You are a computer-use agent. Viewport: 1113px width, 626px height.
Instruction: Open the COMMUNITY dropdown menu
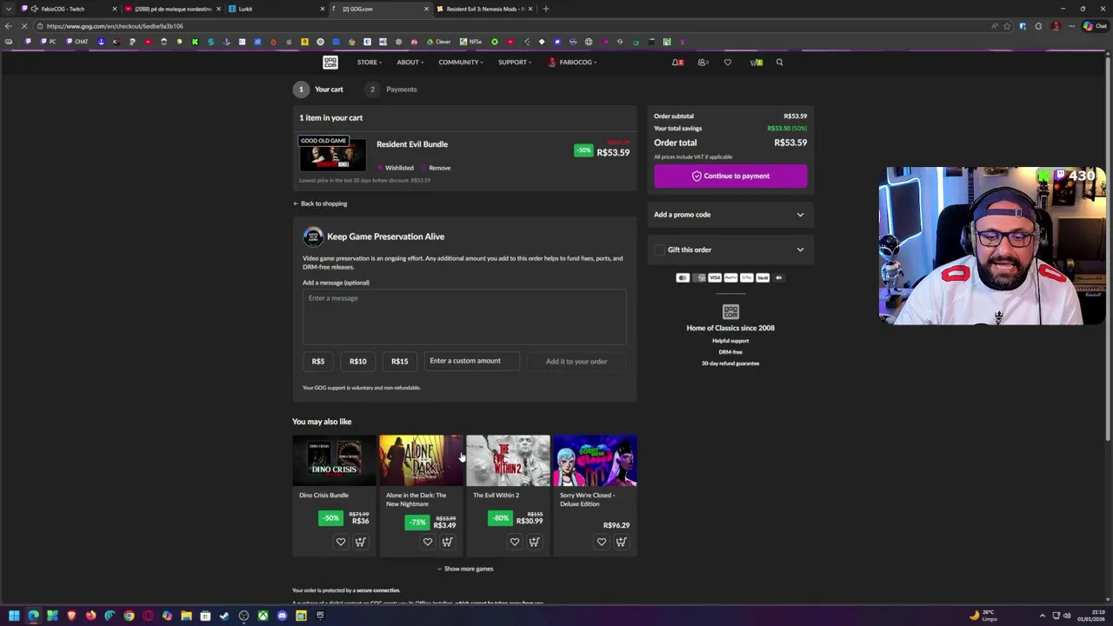[x=461, y=62]
